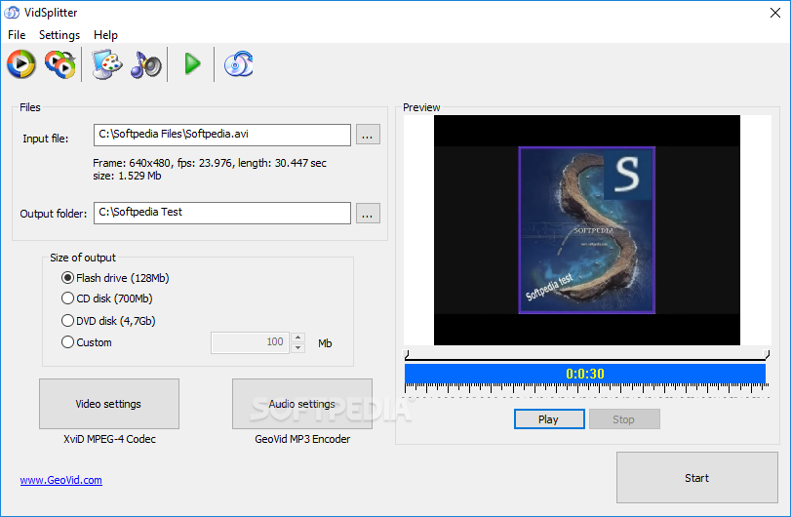
Task: Click the blue 0:0:30 timeline bar
Action: coord(584,374)
